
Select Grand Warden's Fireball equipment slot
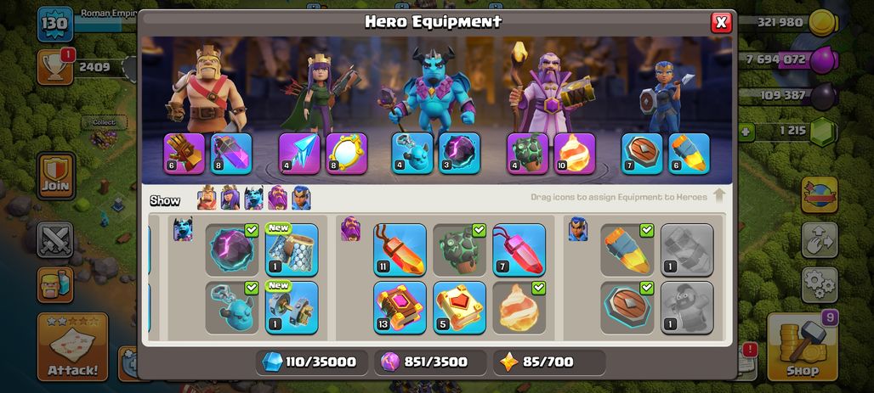(575, 154)
